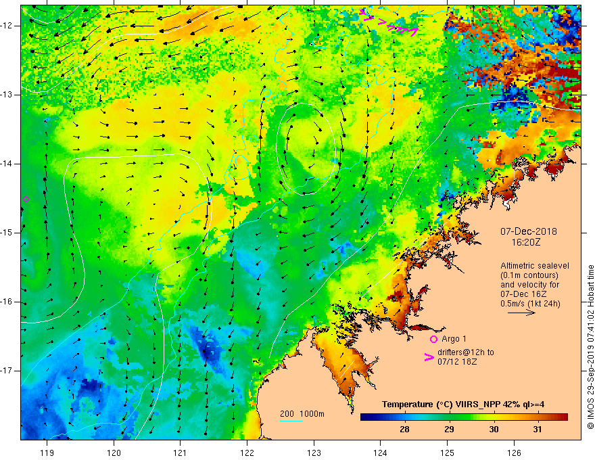595x460 pixels.
Task: Click the '0.5m/s (1kt 24h)' scale text
Action: coord(530,304)
